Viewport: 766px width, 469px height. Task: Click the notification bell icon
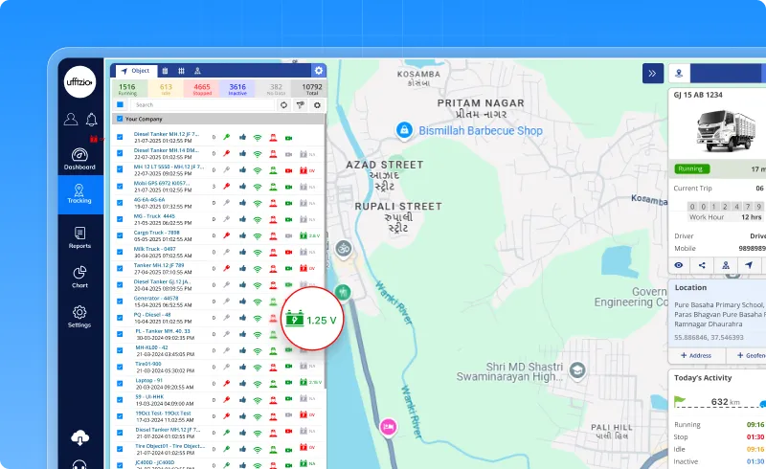pyautogui.click(x=92, y=120)
